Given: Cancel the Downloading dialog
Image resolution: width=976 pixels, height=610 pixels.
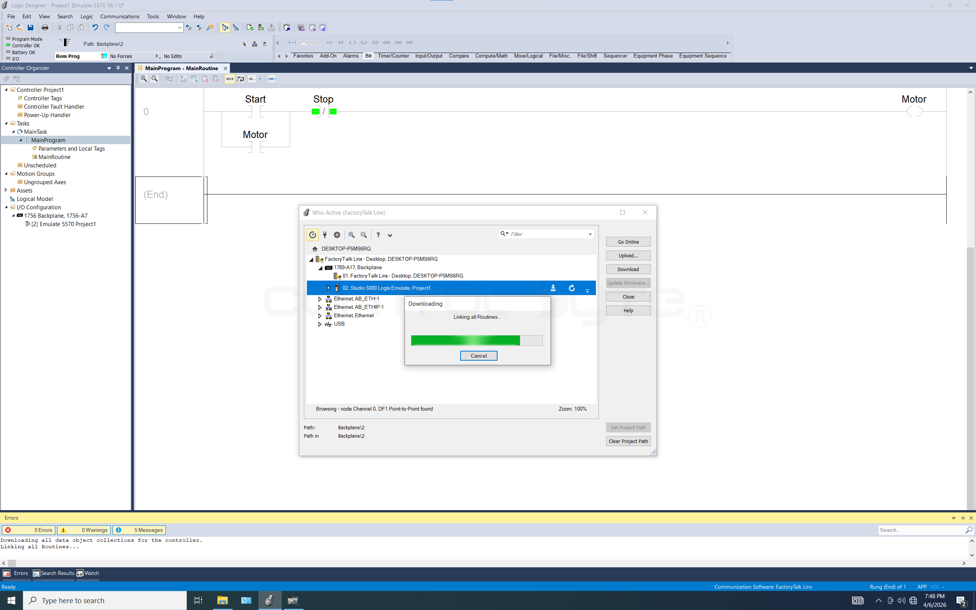Looking at the screenshot, I should pyautogui.click(x=478, y=356).
